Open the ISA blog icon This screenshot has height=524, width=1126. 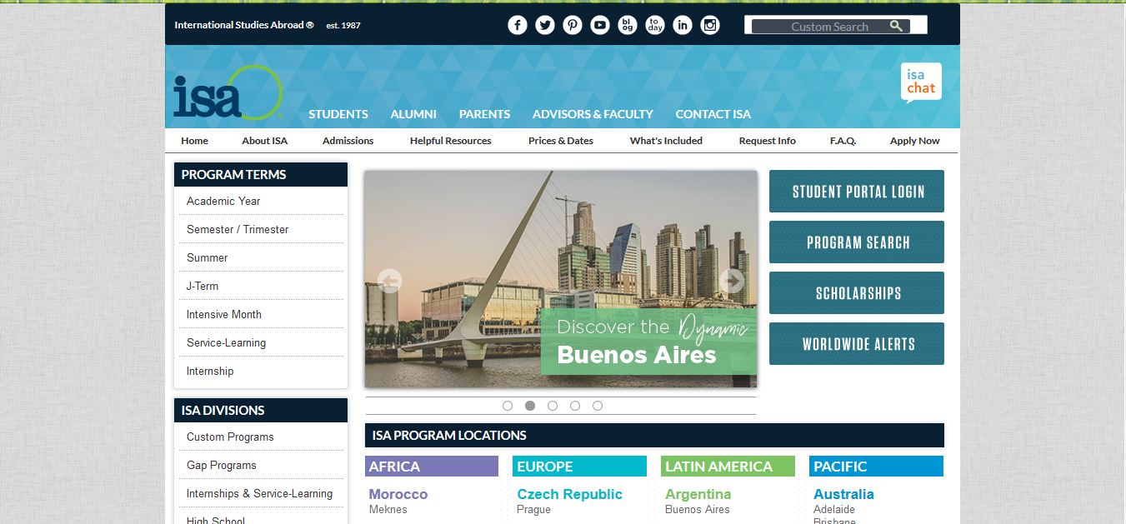tap(628, 25)
